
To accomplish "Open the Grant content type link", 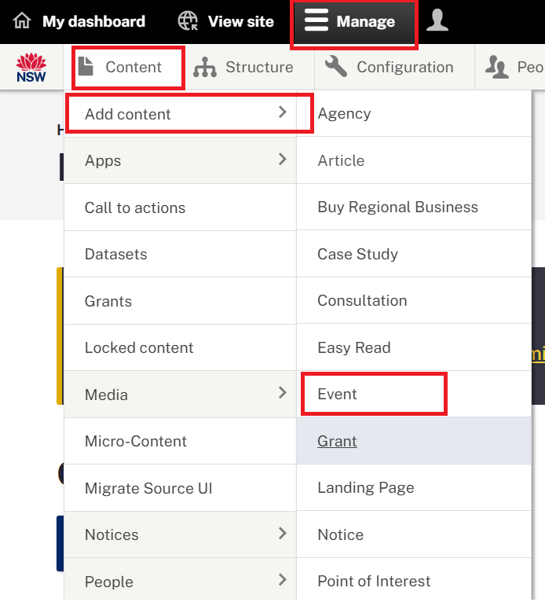I will coord(337,441).
